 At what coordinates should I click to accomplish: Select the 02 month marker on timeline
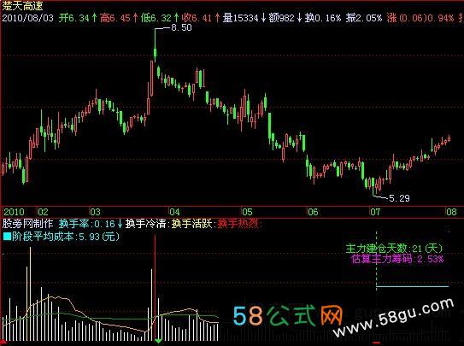pos(43,212)
